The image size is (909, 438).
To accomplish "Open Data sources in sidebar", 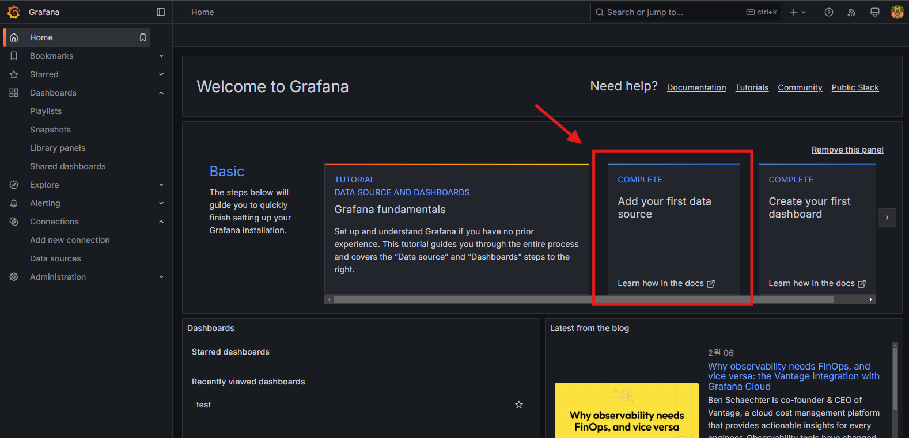I will click(x=55, y=258).
